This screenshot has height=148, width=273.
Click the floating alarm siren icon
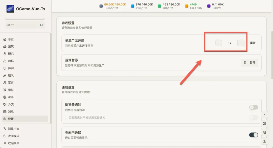(264, 141)
